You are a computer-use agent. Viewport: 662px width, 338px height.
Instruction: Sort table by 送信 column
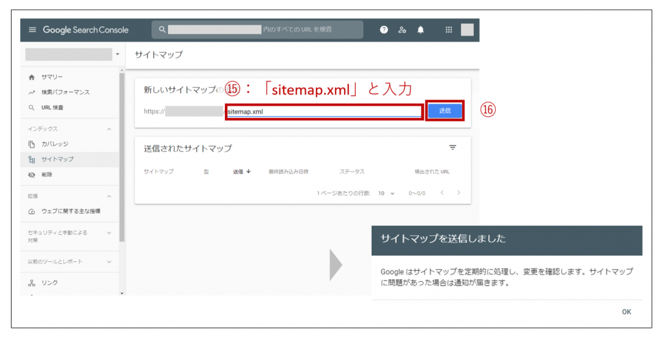[242, 172]
